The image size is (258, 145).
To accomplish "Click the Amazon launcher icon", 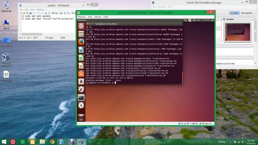I will 81,81.
